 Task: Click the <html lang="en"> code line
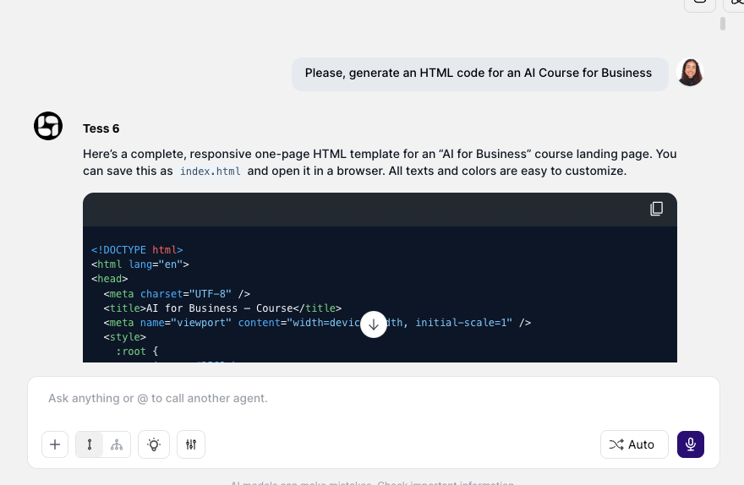pyautogui.click(x=140, y=264)
